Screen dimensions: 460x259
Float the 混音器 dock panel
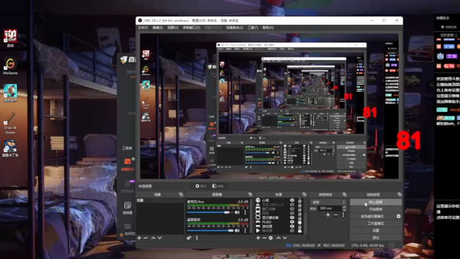pos(250,195)
